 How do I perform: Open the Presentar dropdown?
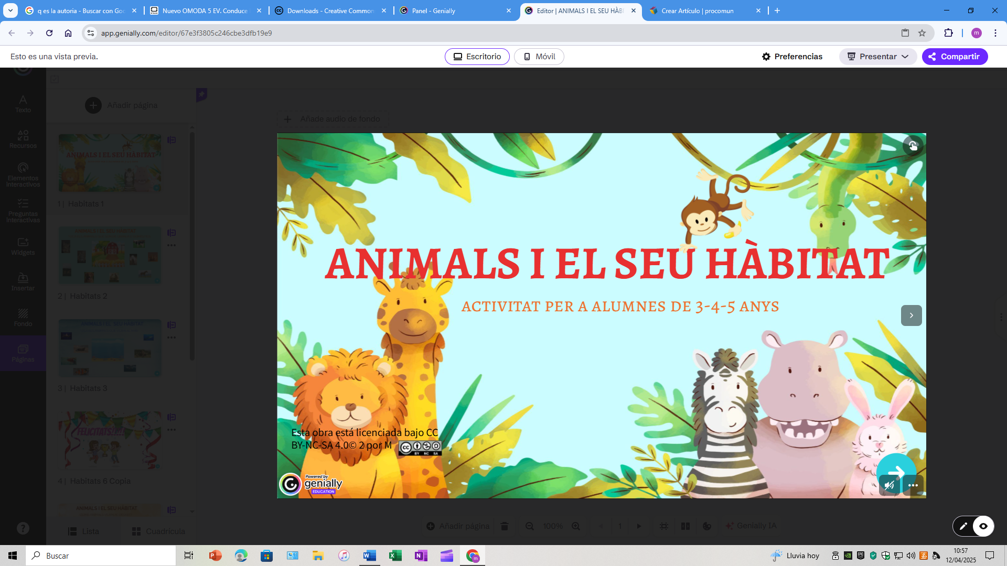coord(877,56)
